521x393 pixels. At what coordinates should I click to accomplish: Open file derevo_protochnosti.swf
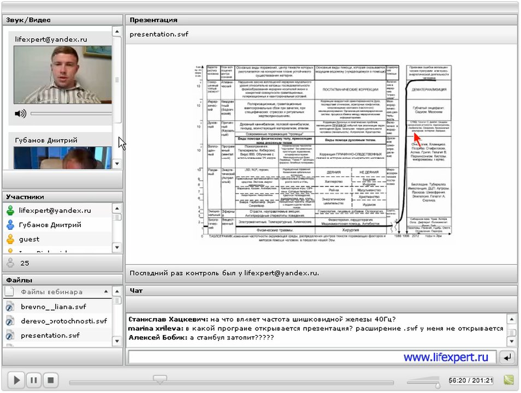click(64, 321)
